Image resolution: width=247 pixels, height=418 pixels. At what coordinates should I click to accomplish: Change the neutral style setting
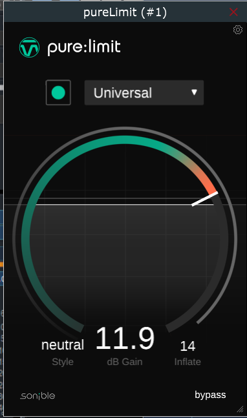63,345
